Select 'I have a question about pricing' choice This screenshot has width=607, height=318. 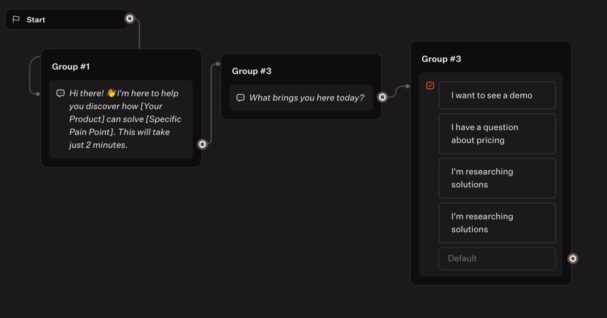(497, 134)
